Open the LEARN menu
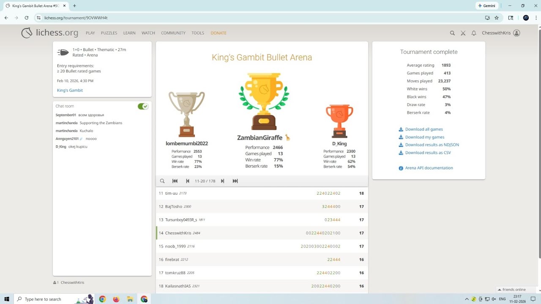 click(129, 33)
